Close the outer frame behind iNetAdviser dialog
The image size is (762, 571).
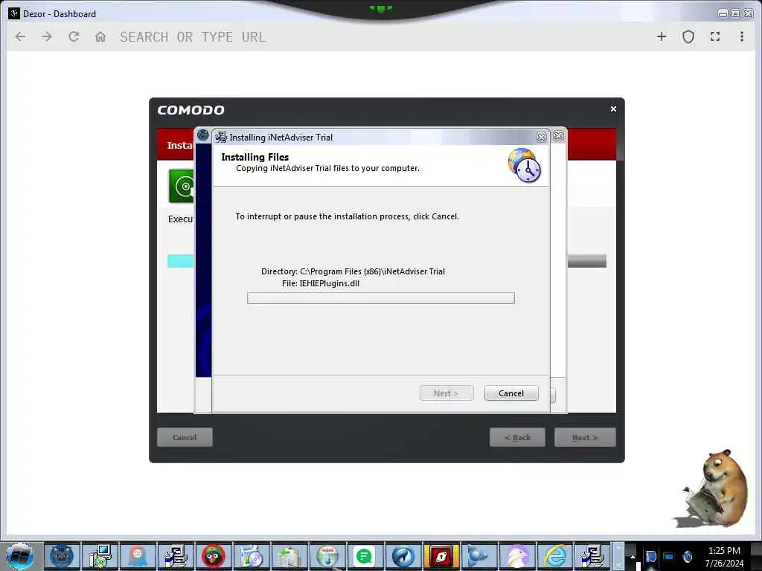tap(558, 137)
